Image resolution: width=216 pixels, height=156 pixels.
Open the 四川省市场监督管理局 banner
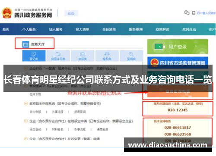[178, 62]
